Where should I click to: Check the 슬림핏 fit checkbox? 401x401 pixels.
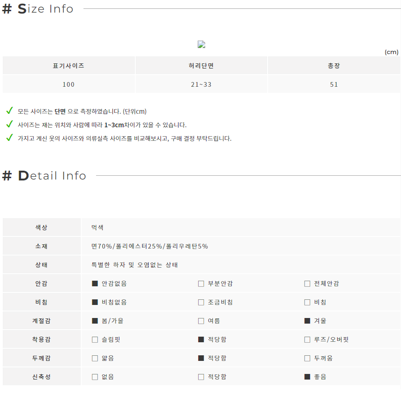click(x=95, y=339)
